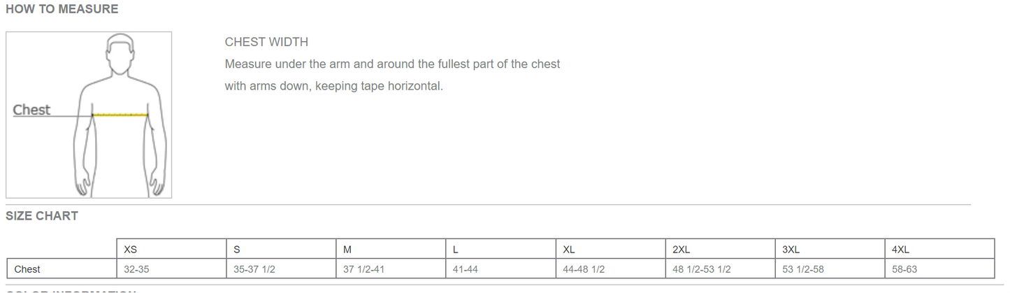Click the CHEST WIDTH title text

click(266, 42)
